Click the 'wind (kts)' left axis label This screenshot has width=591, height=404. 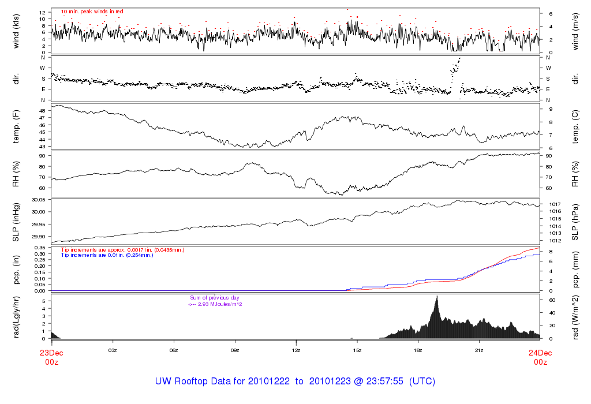pos(17,29)
